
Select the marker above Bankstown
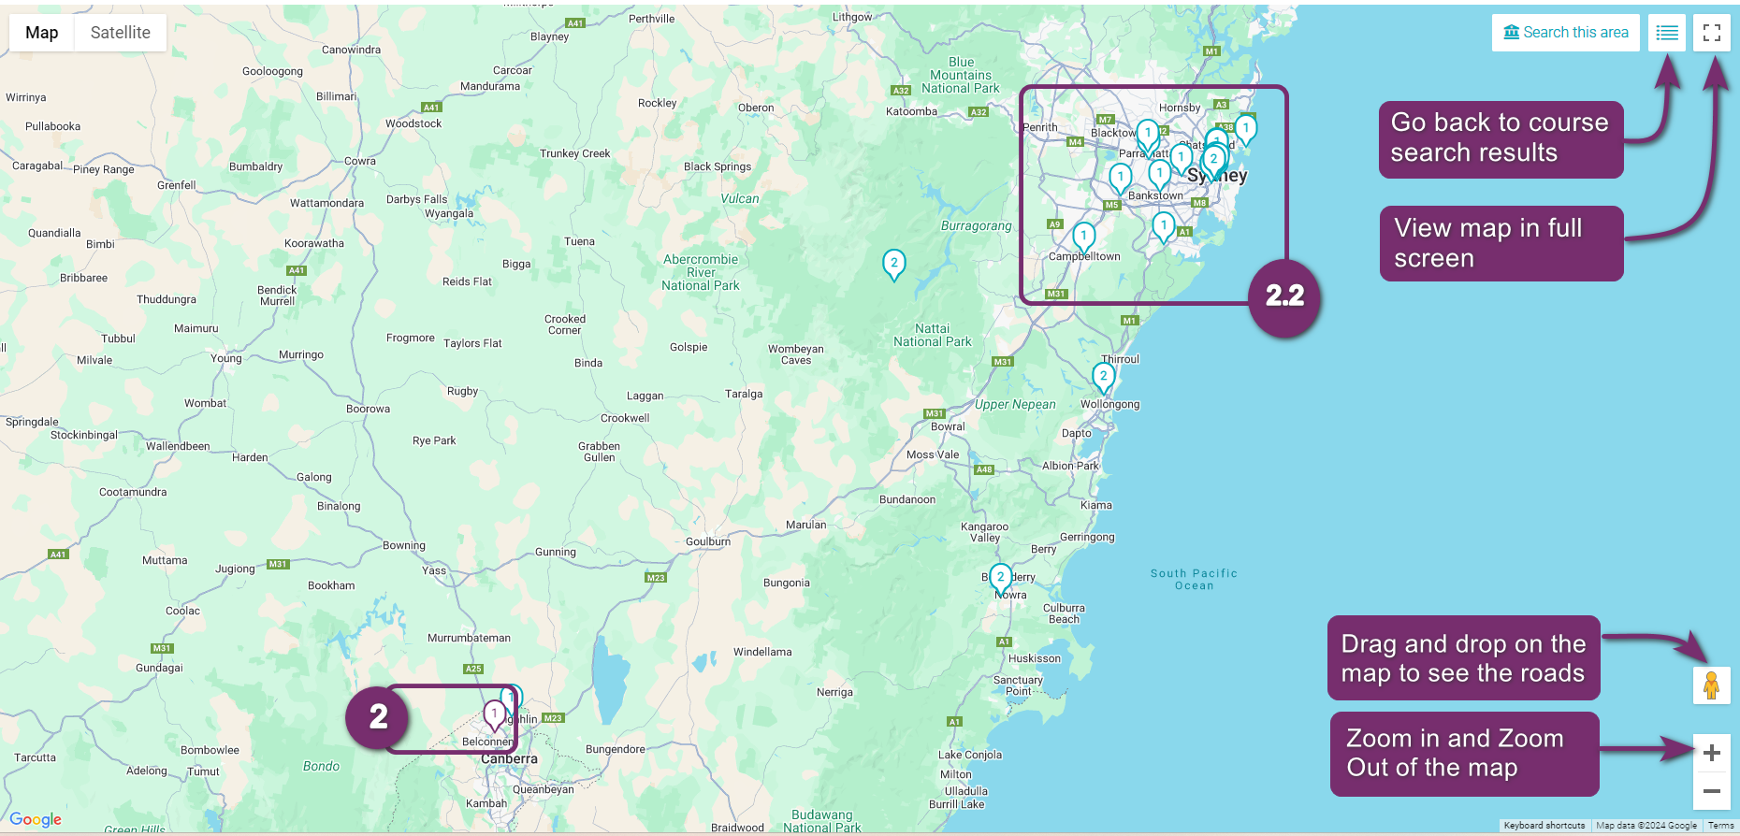(1159, 173)
